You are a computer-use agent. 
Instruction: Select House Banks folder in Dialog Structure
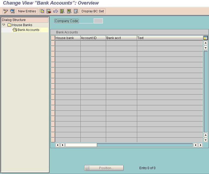22,25
